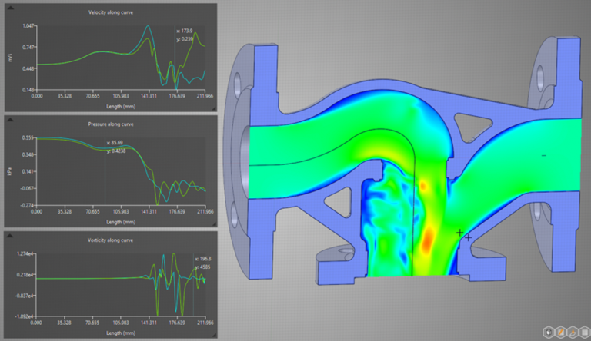Image resolution: width=591 pixels, height=341 pixels.
Task: Click the 1.047 value on velocity axis
Action: tap(28, 25)
